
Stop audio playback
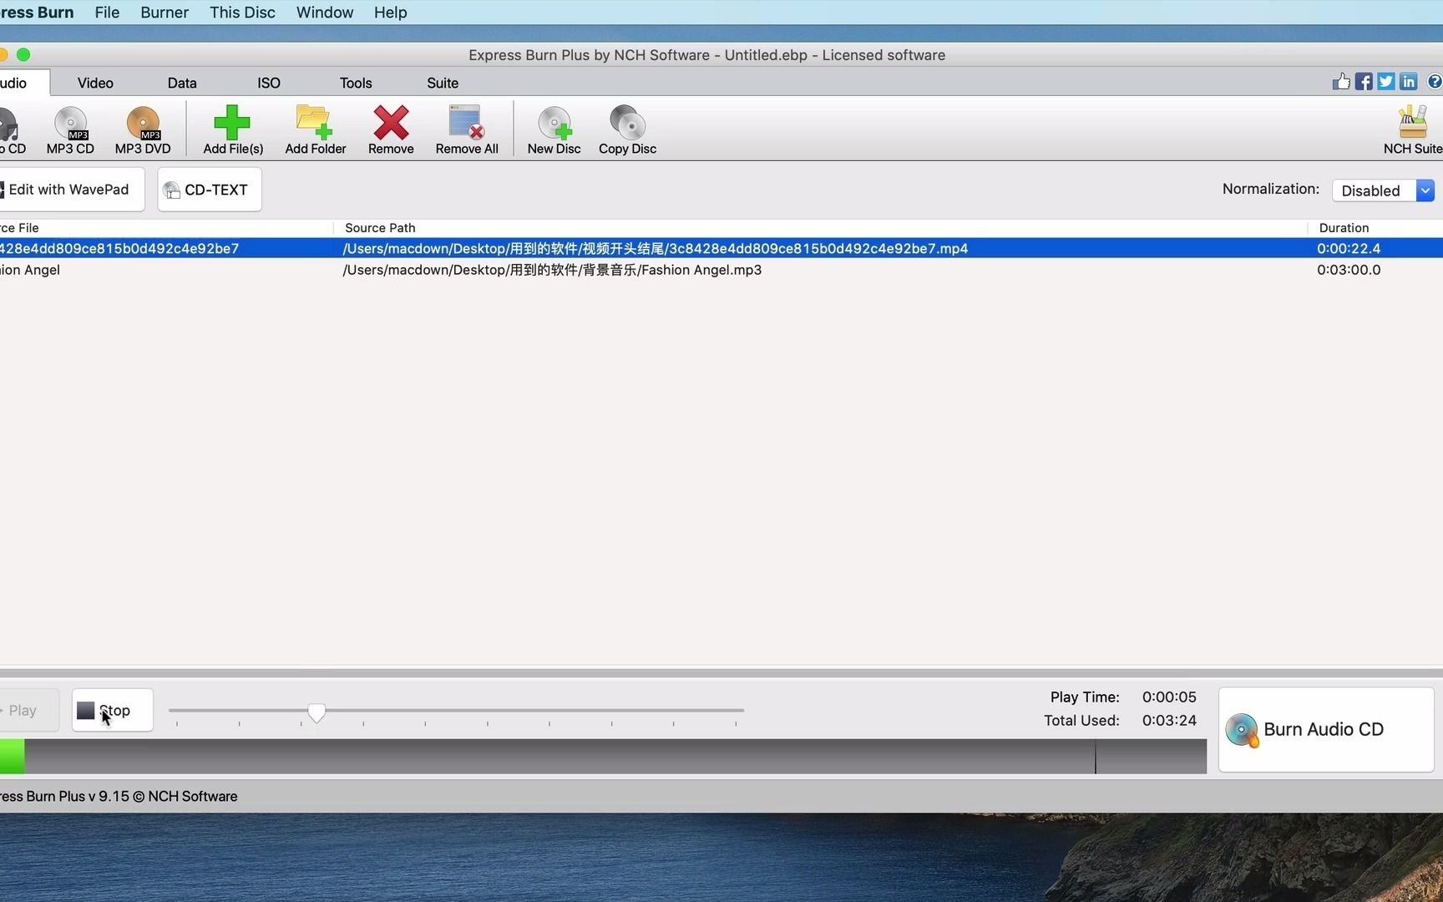point(113,710)
